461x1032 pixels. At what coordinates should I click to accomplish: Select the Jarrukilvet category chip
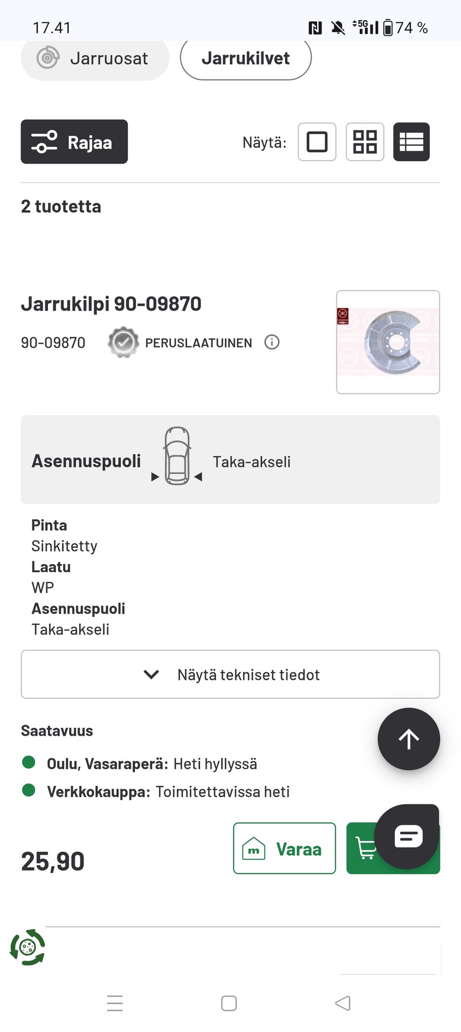click(246, 59)
